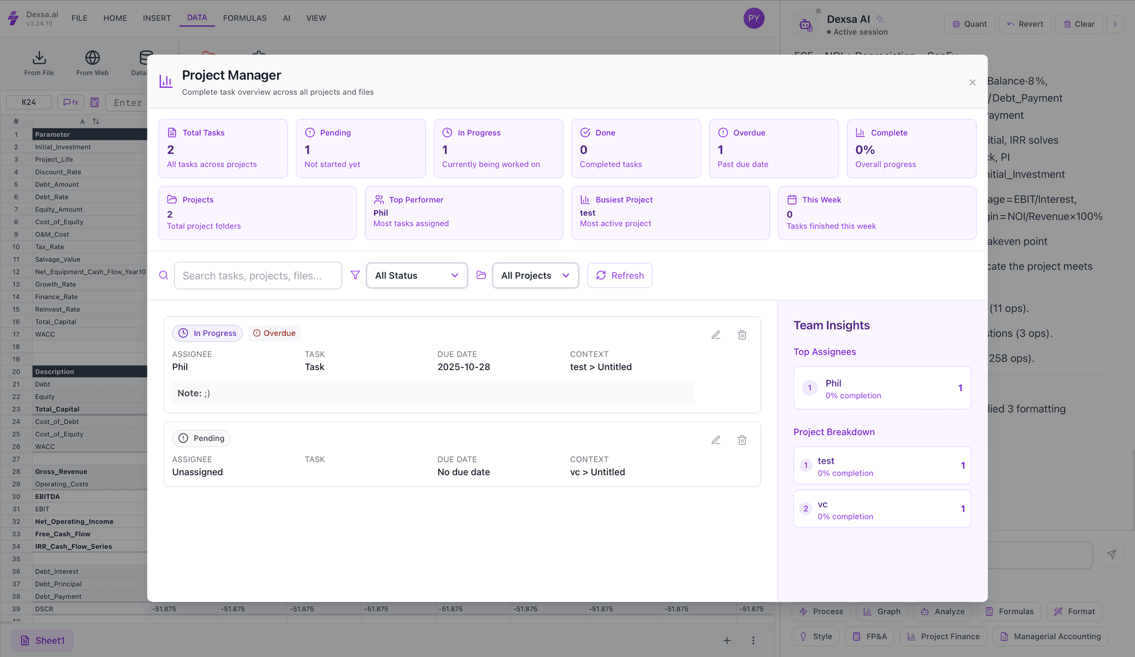Delete the Pending unassigned task

pos(742,440)
